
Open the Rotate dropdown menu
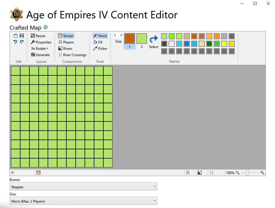(40, 48)
